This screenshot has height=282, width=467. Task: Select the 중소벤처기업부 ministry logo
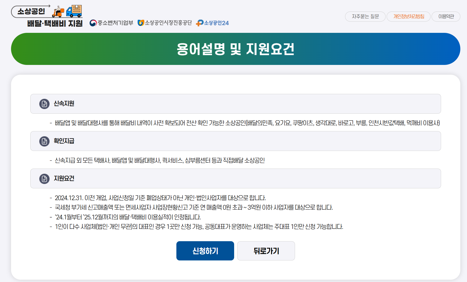click(112, 23)
